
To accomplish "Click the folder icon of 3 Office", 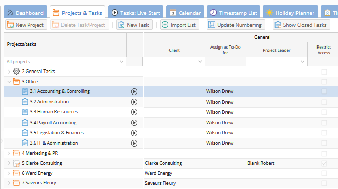I will (x=16, y=82).
